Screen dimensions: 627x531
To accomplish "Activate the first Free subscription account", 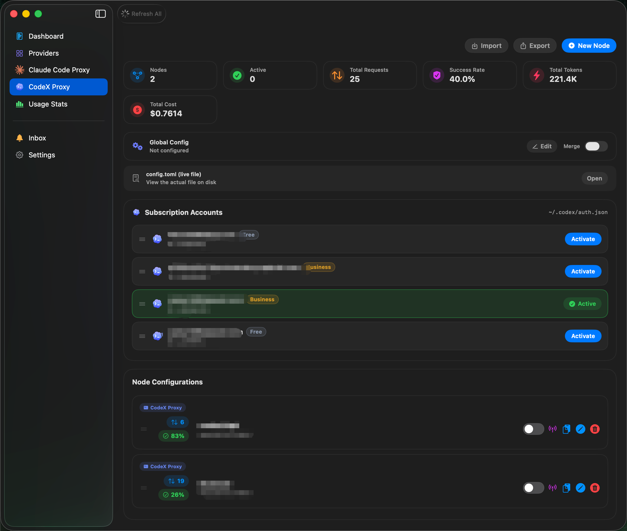I will (583, 239).
